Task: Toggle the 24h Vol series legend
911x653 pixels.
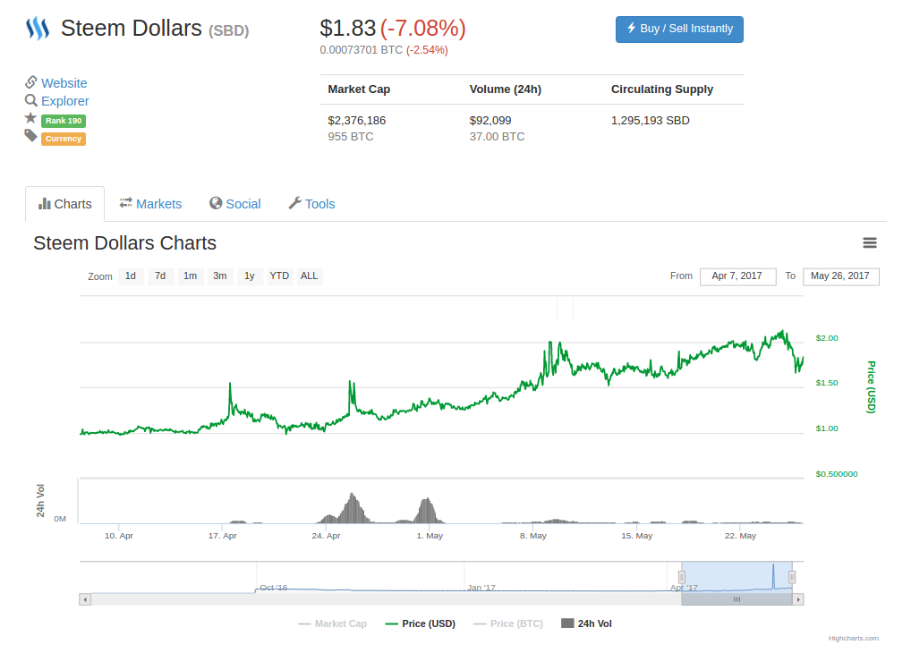Action: click(x=586, y=623)
